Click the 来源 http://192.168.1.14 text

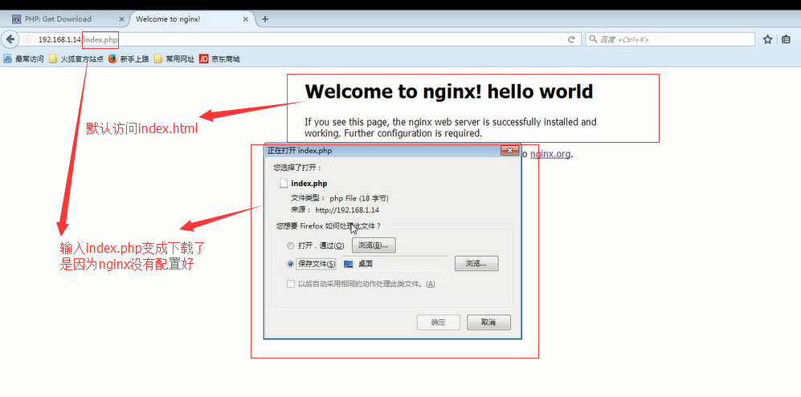click(x=335, y=209)
